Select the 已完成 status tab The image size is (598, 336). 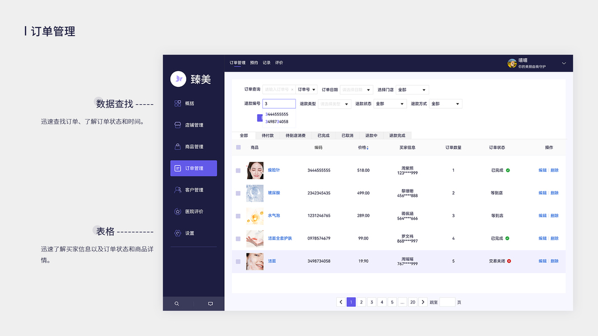[x=323, y=136]
